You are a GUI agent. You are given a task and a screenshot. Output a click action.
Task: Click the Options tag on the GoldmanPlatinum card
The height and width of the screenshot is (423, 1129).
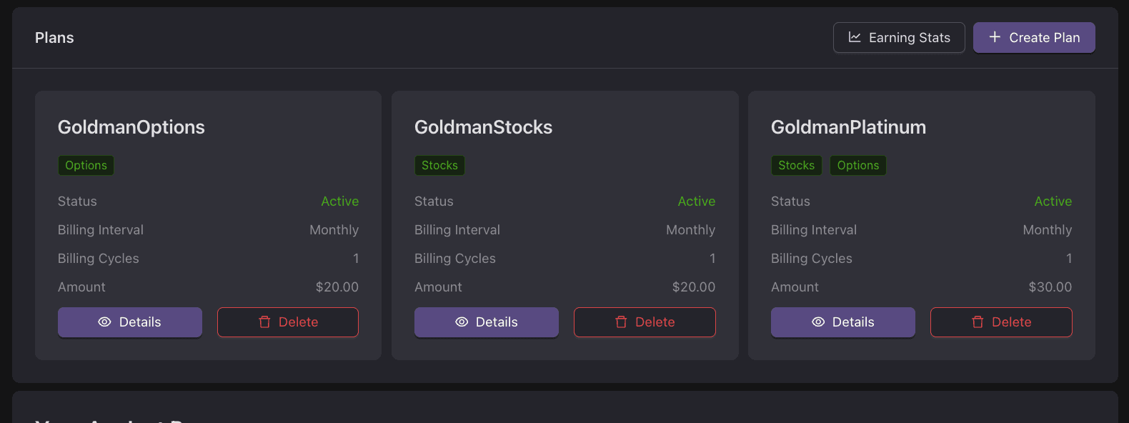[858, 165]
